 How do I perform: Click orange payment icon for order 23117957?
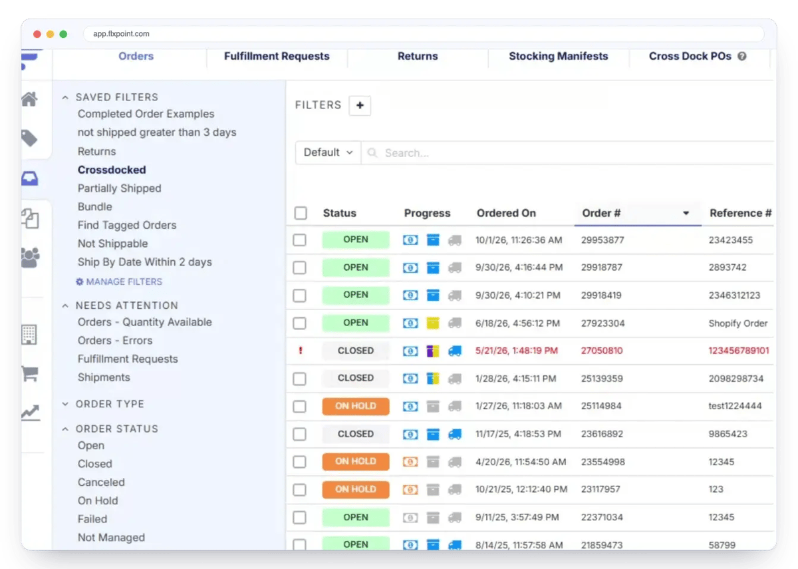[x=410, y=489]
